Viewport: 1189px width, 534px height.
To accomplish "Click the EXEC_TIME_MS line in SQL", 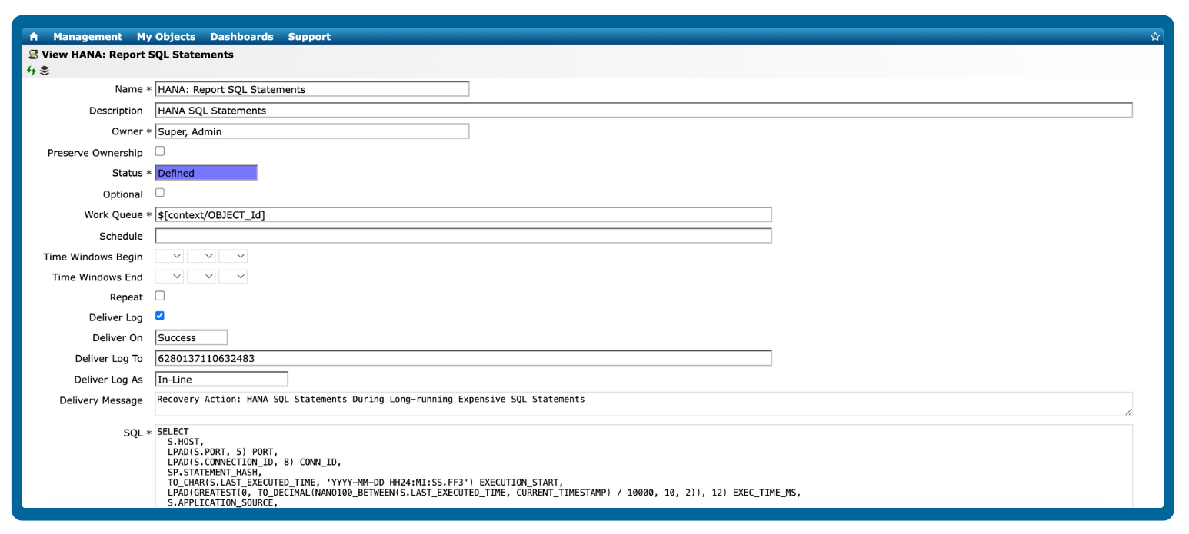I will 484,493.
